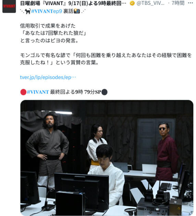This screenshot has width=196, height=216.
Task: Open the VIVANT profile avatar
Action: [x=9, y=6]
